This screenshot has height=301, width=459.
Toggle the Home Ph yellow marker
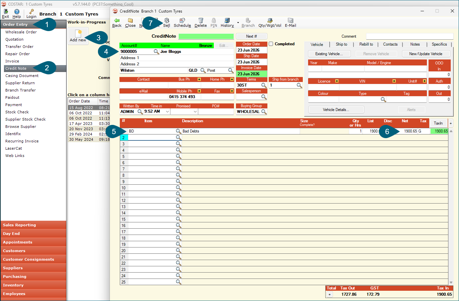(232, 79)
